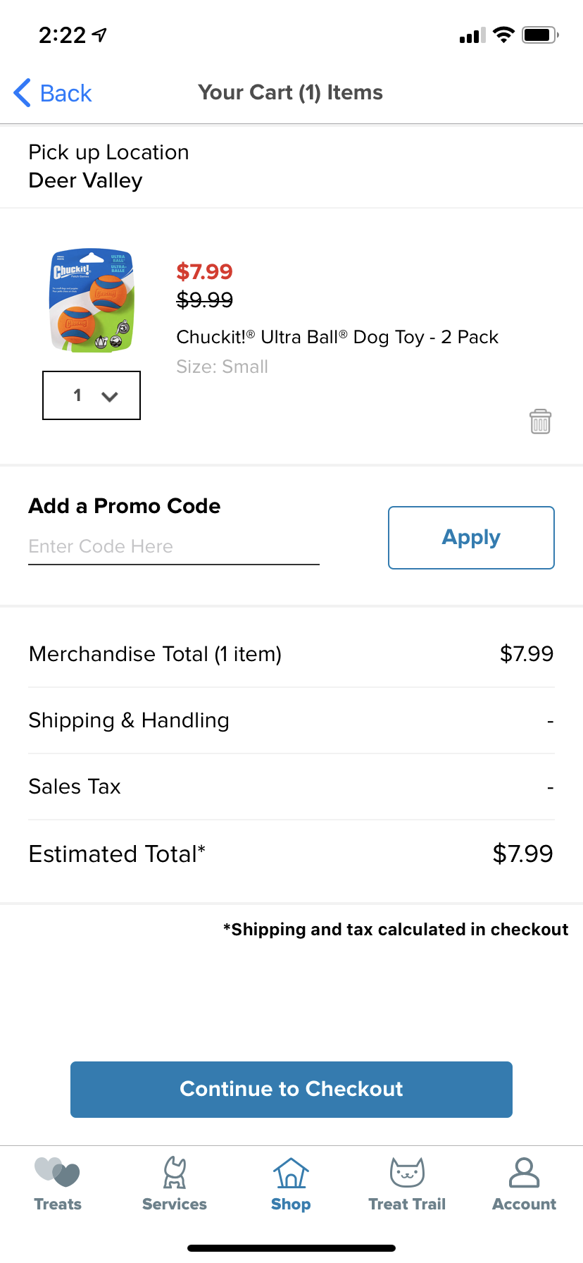Open the Treat Trail cat tab
The width and height of the screenshot is (583, 1263).
coord(407,1184)
